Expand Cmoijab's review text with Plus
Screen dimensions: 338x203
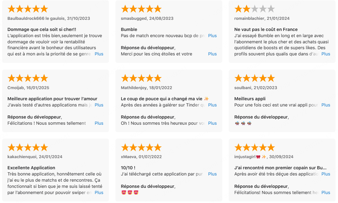click(x=99, y=105)
